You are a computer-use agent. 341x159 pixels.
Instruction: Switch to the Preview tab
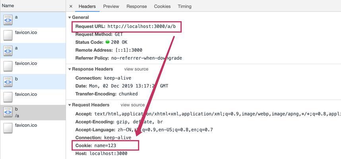pos(111,6)
